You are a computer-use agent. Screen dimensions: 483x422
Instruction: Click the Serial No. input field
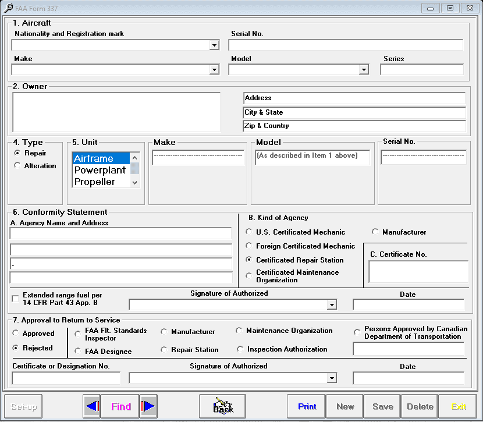tap(346, 45)
